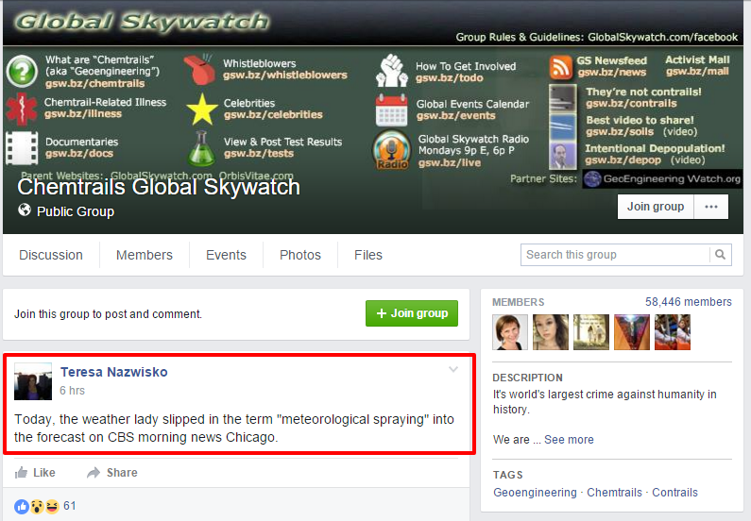
Task: Open the 58,446 members link
Action: [x=689, y=302]
